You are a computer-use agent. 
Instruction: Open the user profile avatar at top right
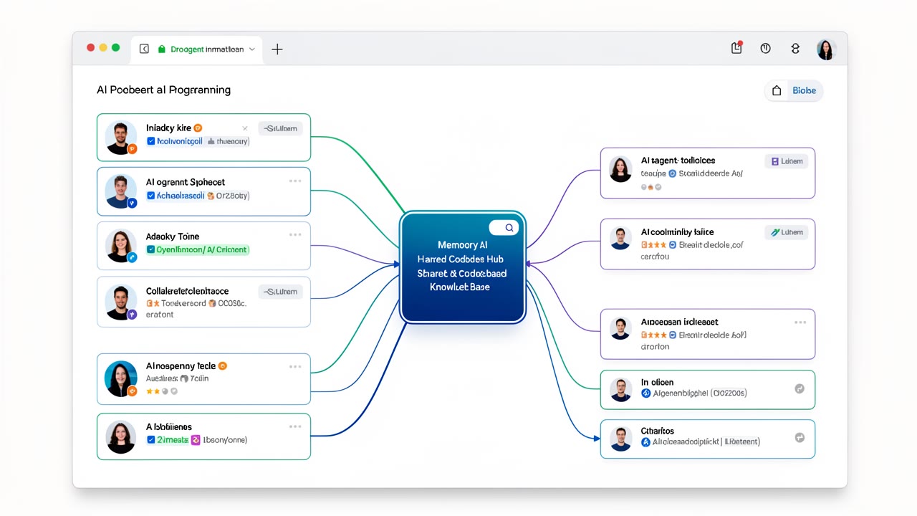pyautogui.click(x=826, y=49)
